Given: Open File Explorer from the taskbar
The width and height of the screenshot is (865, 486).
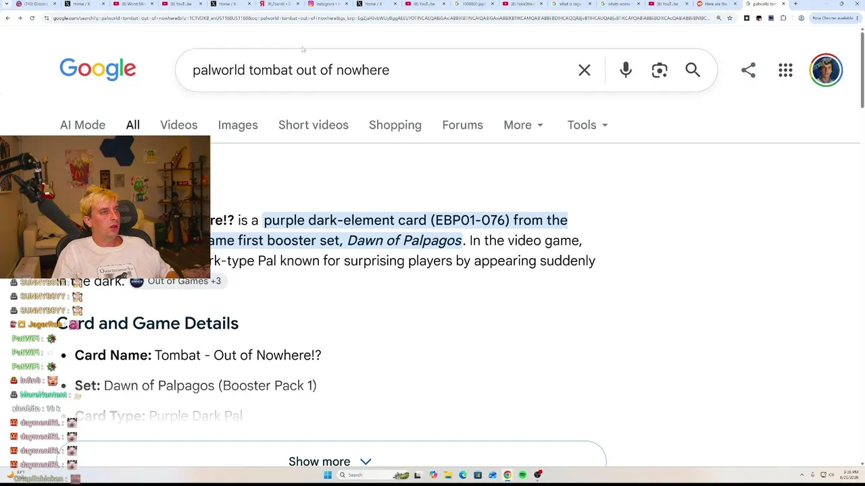Looking at the screenshot, I should click(x=448, y=475).
